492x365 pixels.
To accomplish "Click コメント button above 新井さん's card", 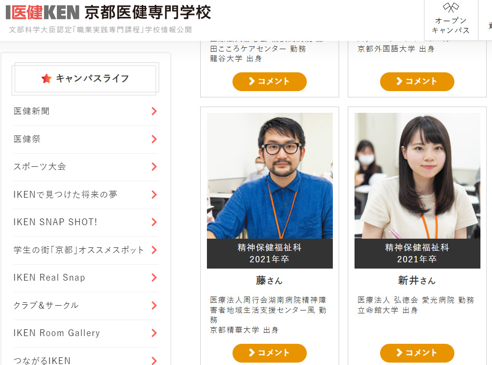I will click(417, 81).
